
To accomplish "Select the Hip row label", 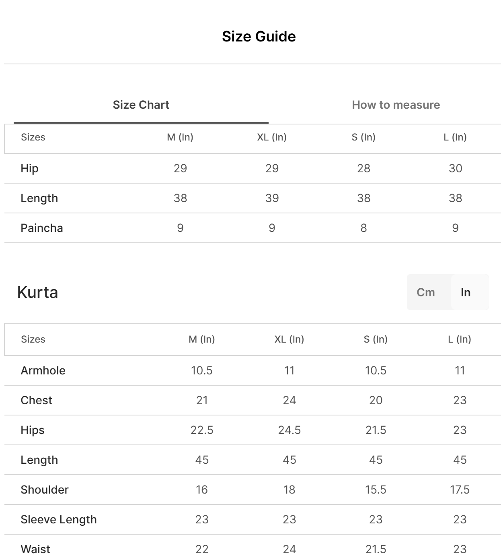I will [29, 168].
